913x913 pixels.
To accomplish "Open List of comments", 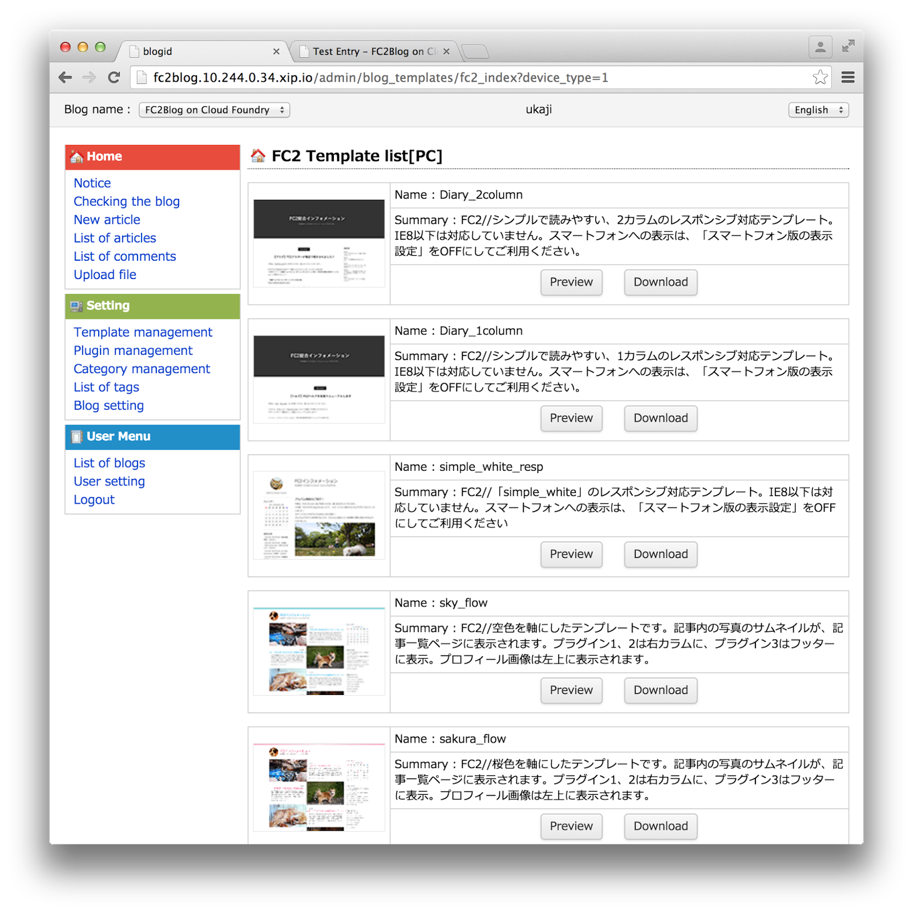I will pyautogui.click(x=125, y=256).
